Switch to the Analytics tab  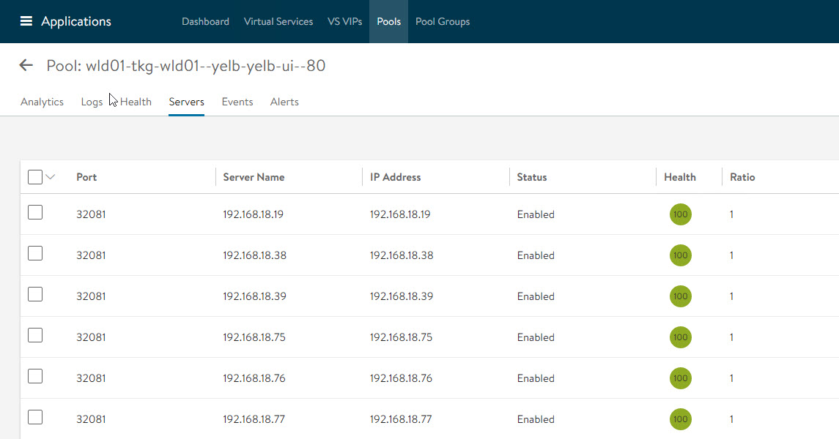coord(42,102)
